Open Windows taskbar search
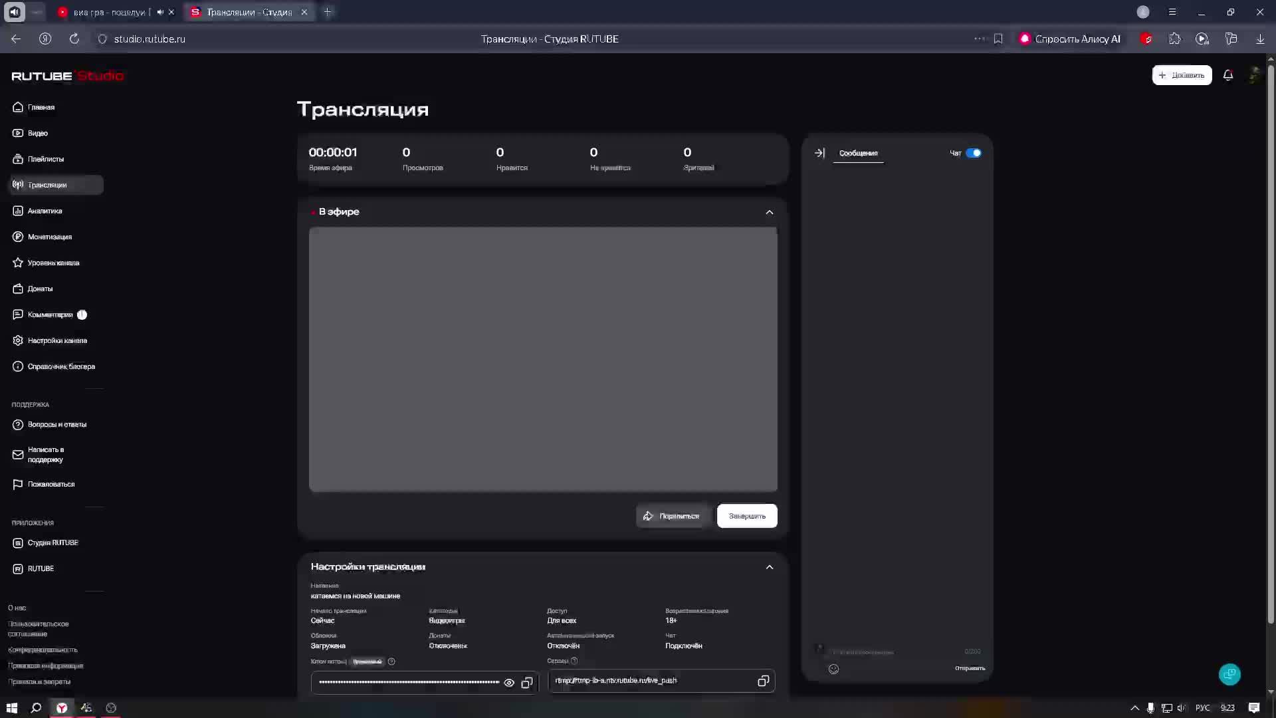1276x718 pixels. click(36, 708)
